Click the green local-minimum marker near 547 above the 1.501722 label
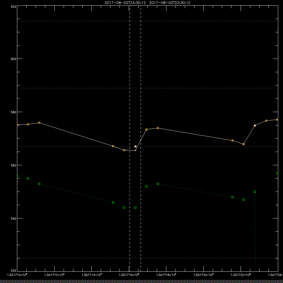283x283 pixels. (243, 200)
